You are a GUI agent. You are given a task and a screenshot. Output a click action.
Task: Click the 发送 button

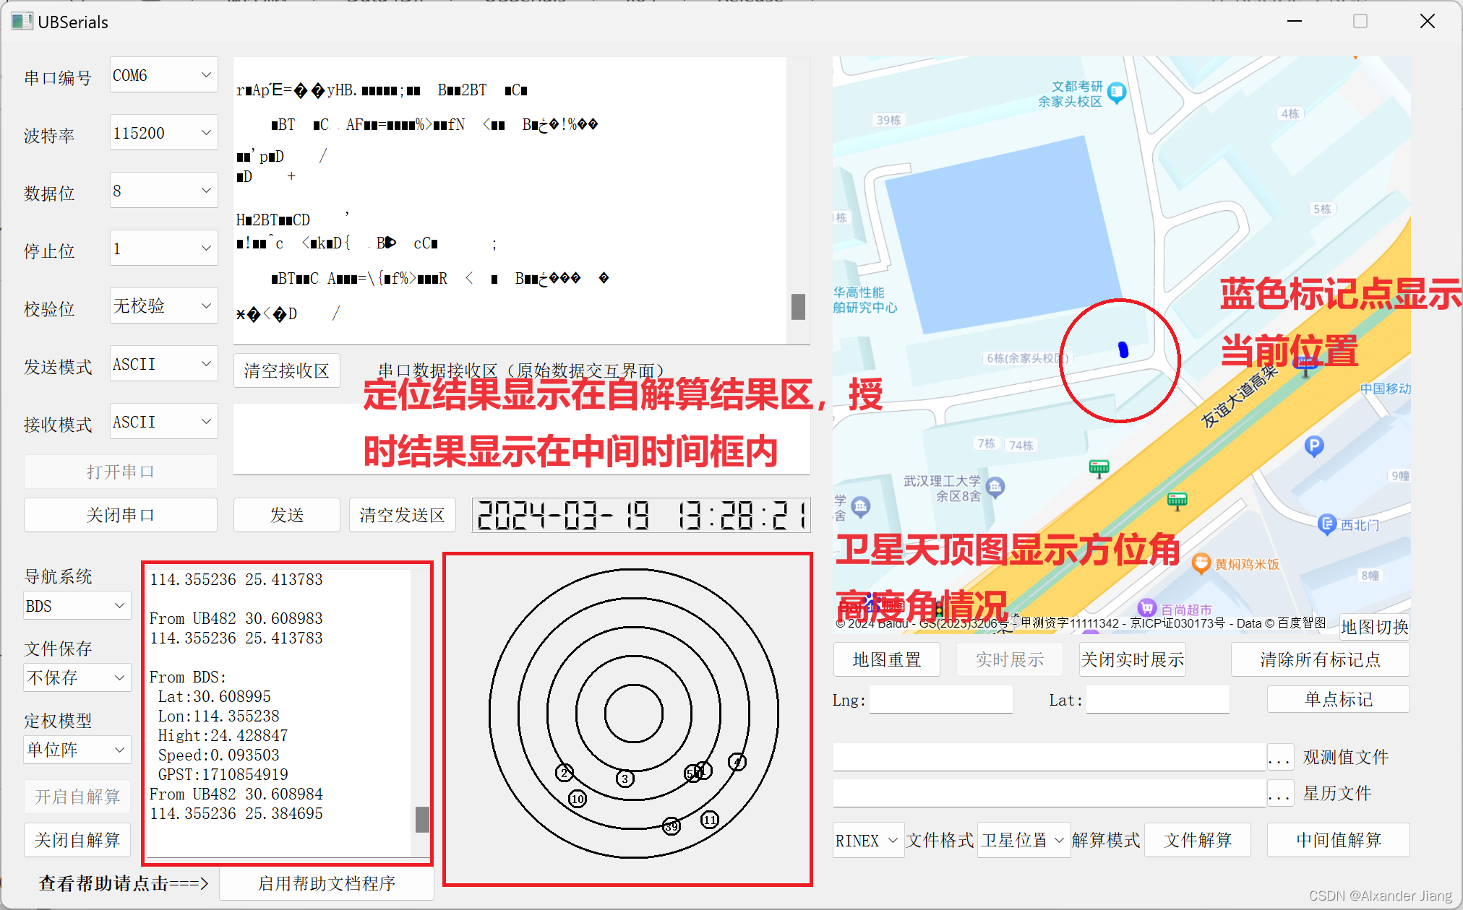[286, 515]
